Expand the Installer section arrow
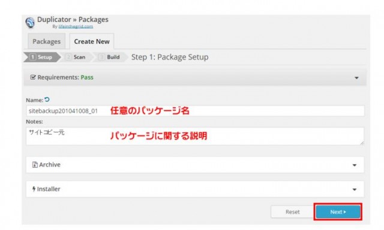This screenshot has width=384, height=230. coord(355,189)
